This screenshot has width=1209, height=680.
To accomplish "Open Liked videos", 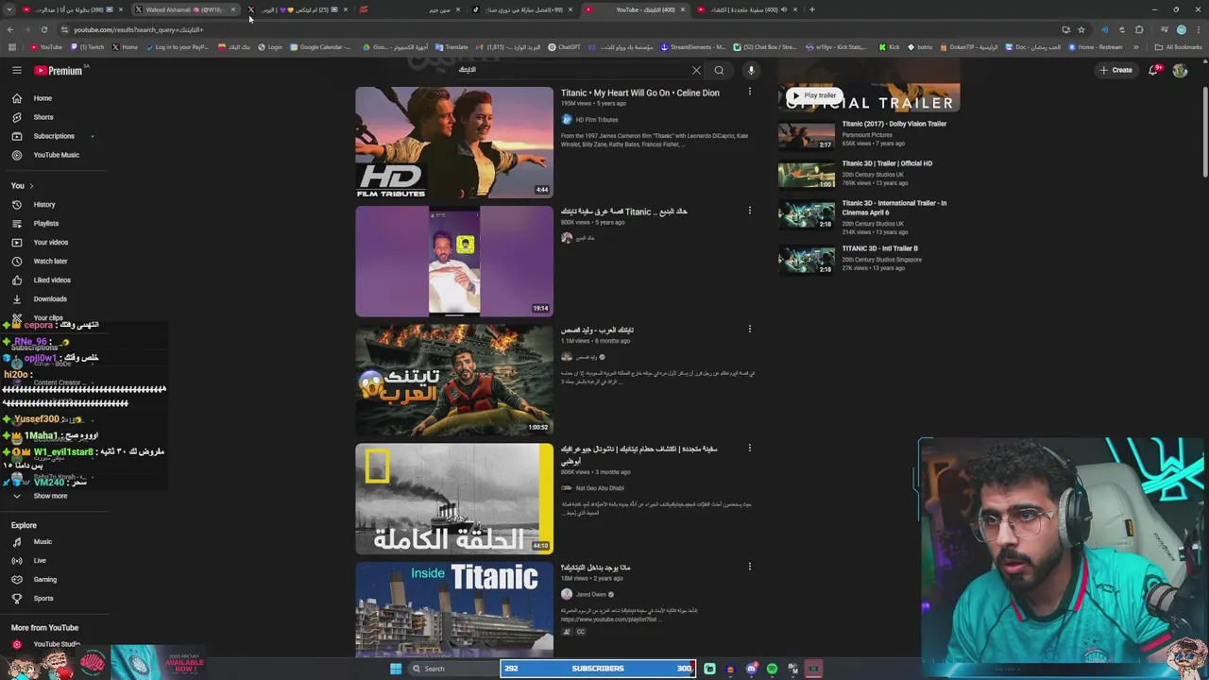I will click(52, 280).
